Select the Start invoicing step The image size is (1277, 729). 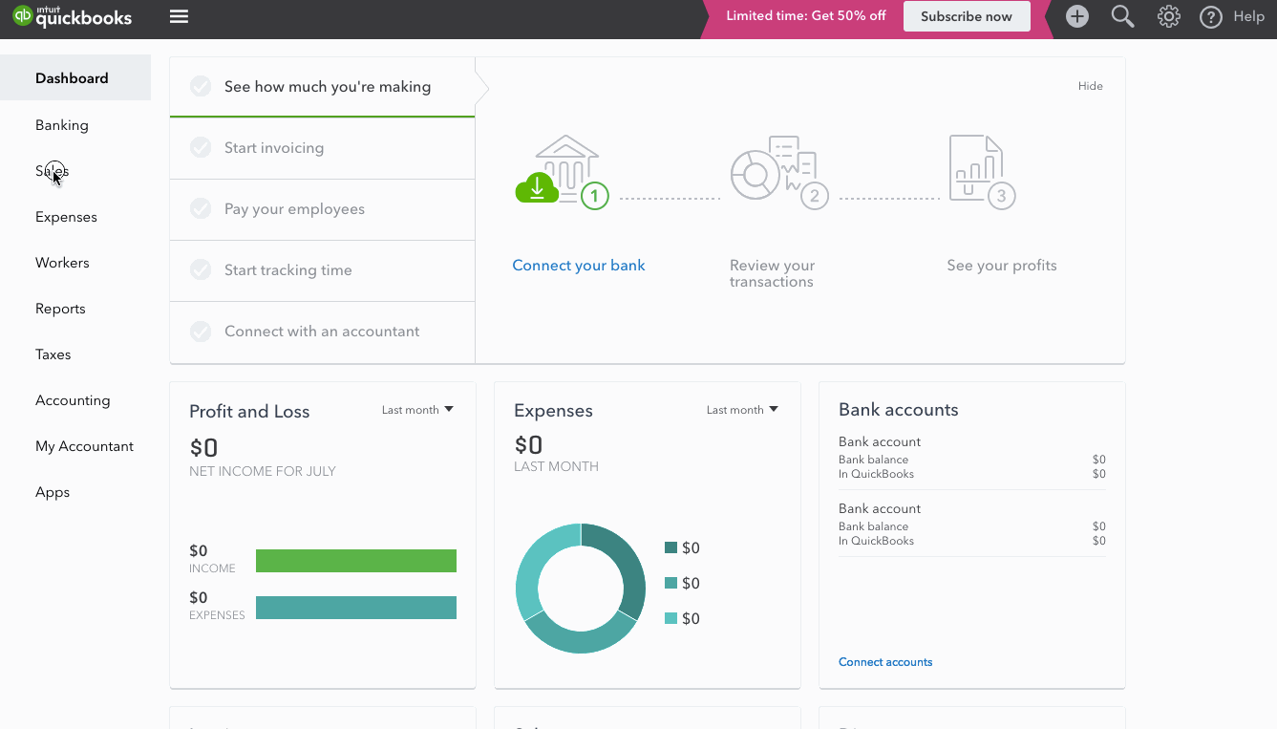pyautogui.click(x=322, y=148)
